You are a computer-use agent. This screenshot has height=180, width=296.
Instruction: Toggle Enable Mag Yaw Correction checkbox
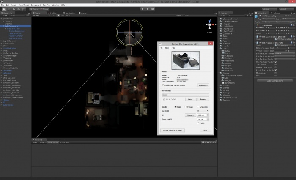163,85
